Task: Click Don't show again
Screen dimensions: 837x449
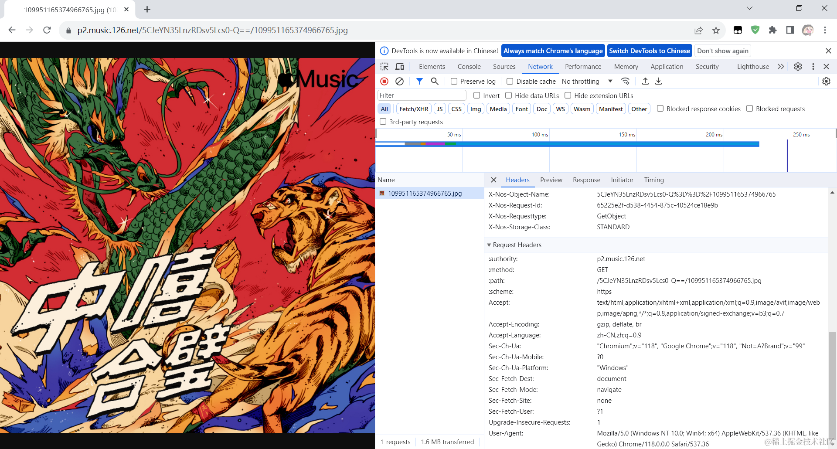Action: [722, 51]
